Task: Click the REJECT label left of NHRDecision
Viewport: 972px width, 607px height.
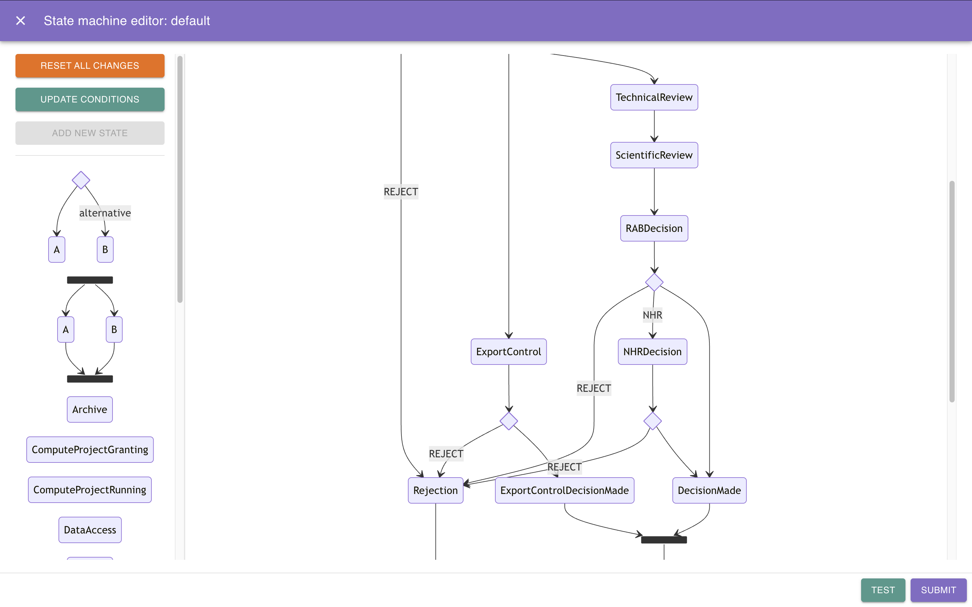Action: click(594, 388)
